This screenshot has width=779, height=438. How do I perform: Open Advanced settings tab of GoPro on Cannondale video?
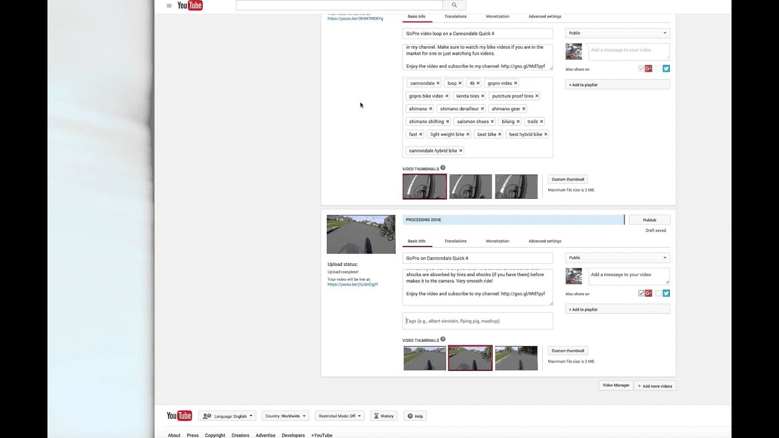point(545,241)
